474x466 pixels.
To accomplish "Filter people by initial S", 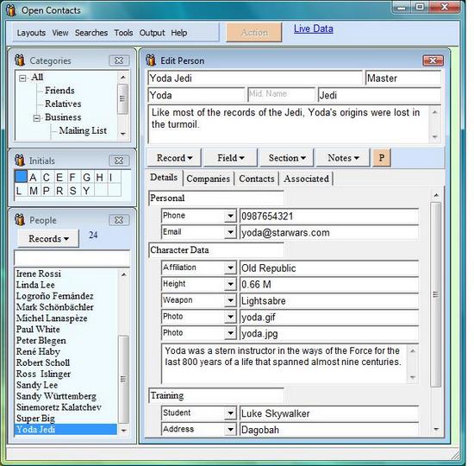I will coord(72,191).
